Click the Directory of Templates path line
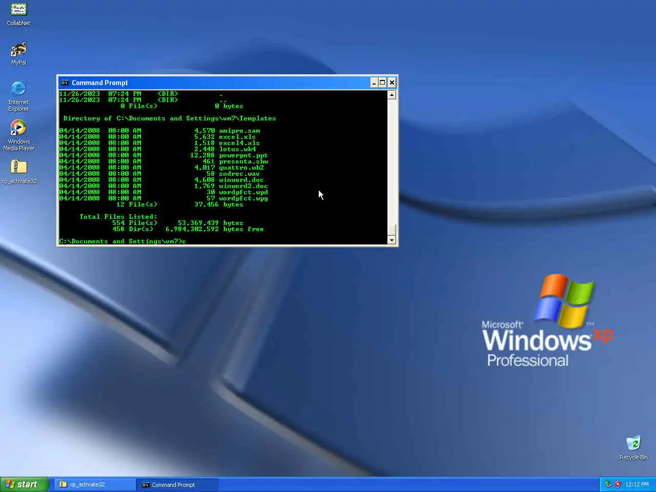This screenshot has width=656, height=492. (170, 118)
